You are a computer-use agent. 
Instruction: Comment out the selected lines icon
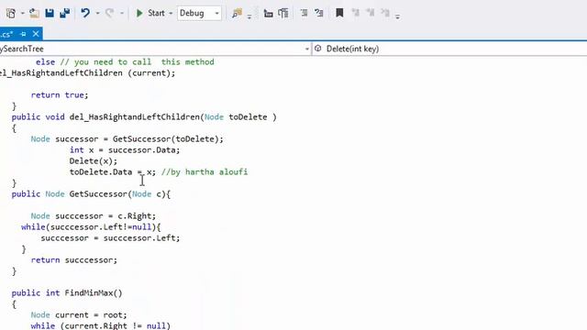point(304,13)
